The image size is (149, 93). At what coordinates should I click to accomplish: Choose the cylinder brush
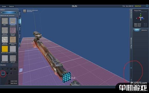(7, 73)
